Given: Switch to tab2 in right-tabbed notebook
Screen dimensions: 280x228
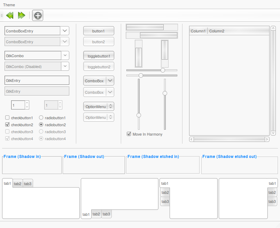Looking at the screenshot, I should 272,192.
